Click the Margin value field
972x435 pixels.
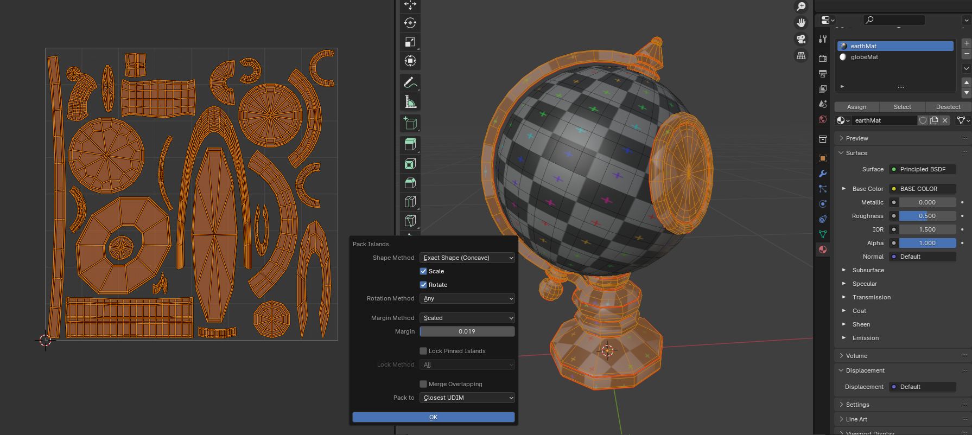coord(467,331)
